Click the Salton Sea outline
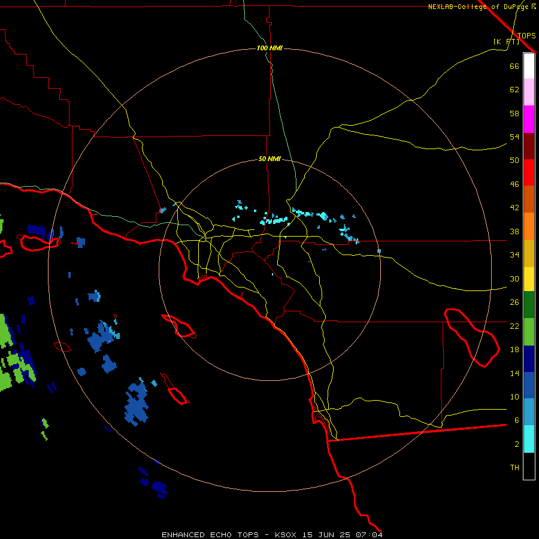This screenshot has width=539, height=539. click(x=472, y=338)
